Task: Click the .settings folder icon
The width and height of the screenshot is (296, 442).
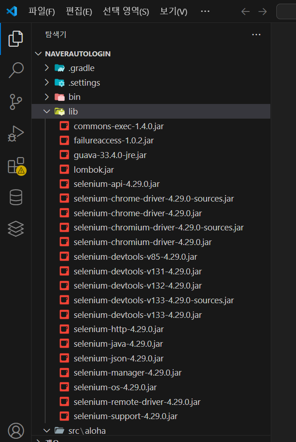Action: 60,82
